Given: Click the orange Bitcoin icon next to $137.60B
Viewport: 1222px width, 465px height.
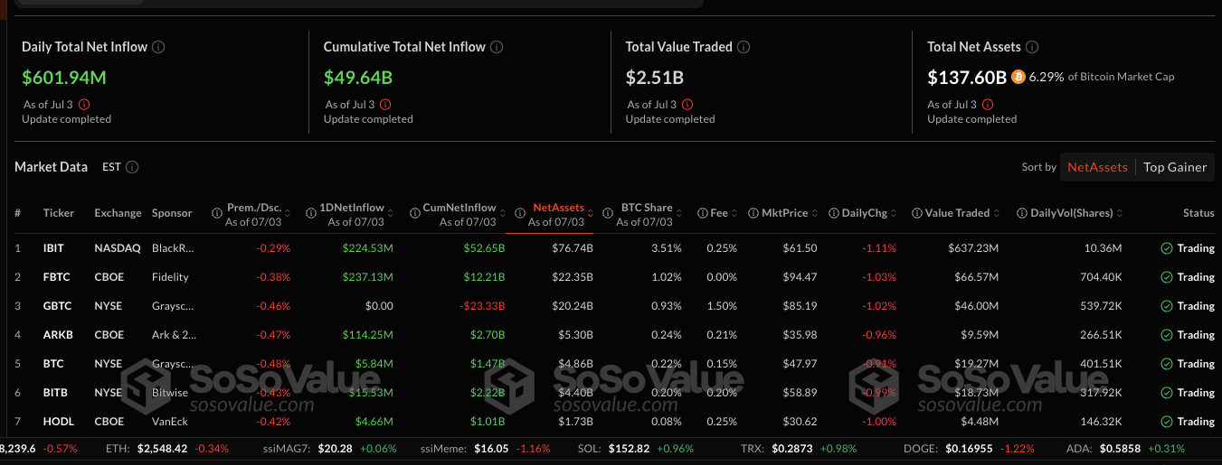Looking at the screenshot, I should (1018, 78).
